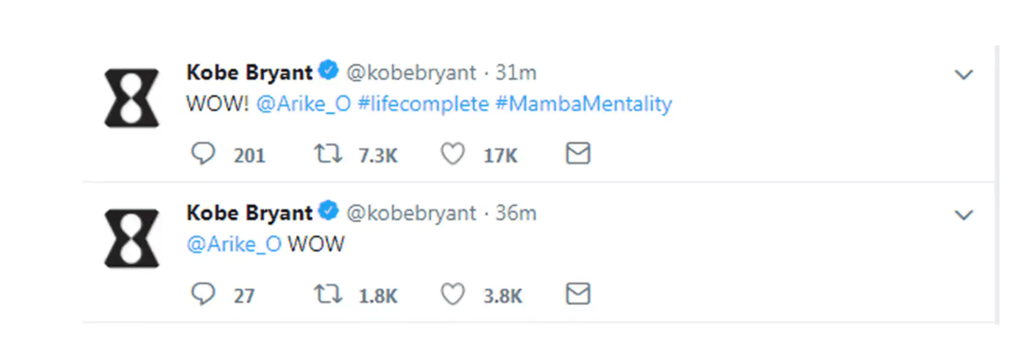Reply to the 31m #lifecomplete tweet
Viewport: 1026px width, 342px height.
[x=204, y=154]
